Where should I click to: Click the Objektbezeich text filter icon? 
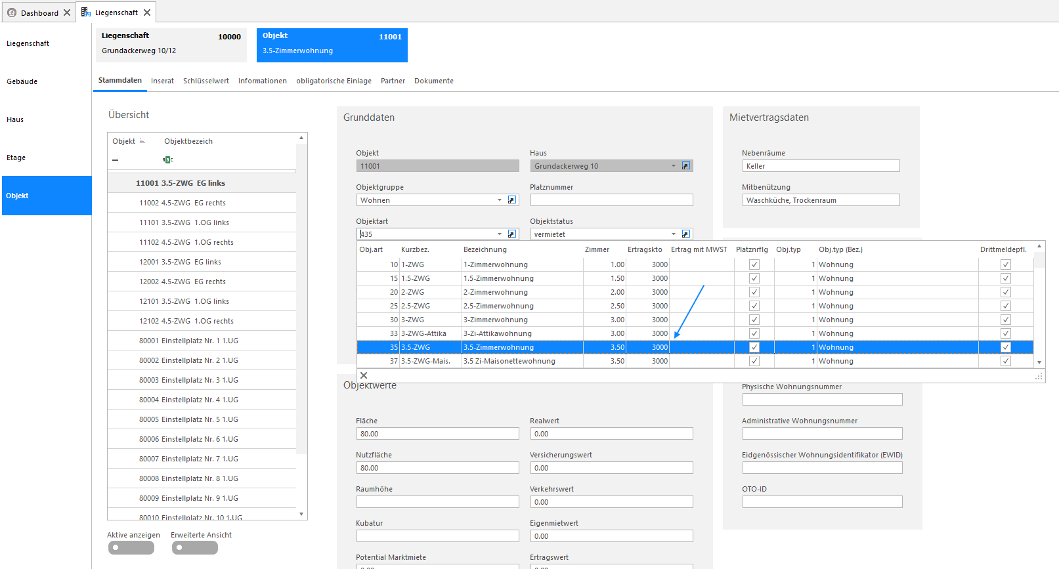click(167, 159)
